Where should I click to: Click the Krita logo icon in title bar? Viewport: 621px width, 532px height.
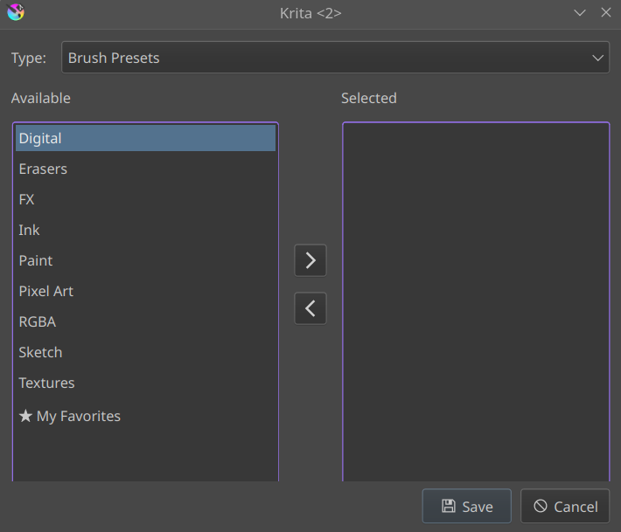(x=16, y=12)
